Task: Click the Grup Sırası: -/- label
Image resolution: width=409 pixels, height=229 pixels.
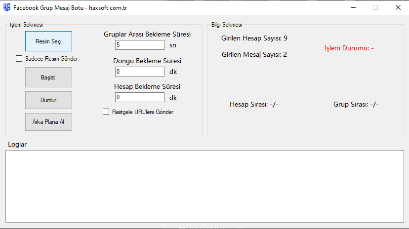Action: pyautogui.click(x=356, y=105)
